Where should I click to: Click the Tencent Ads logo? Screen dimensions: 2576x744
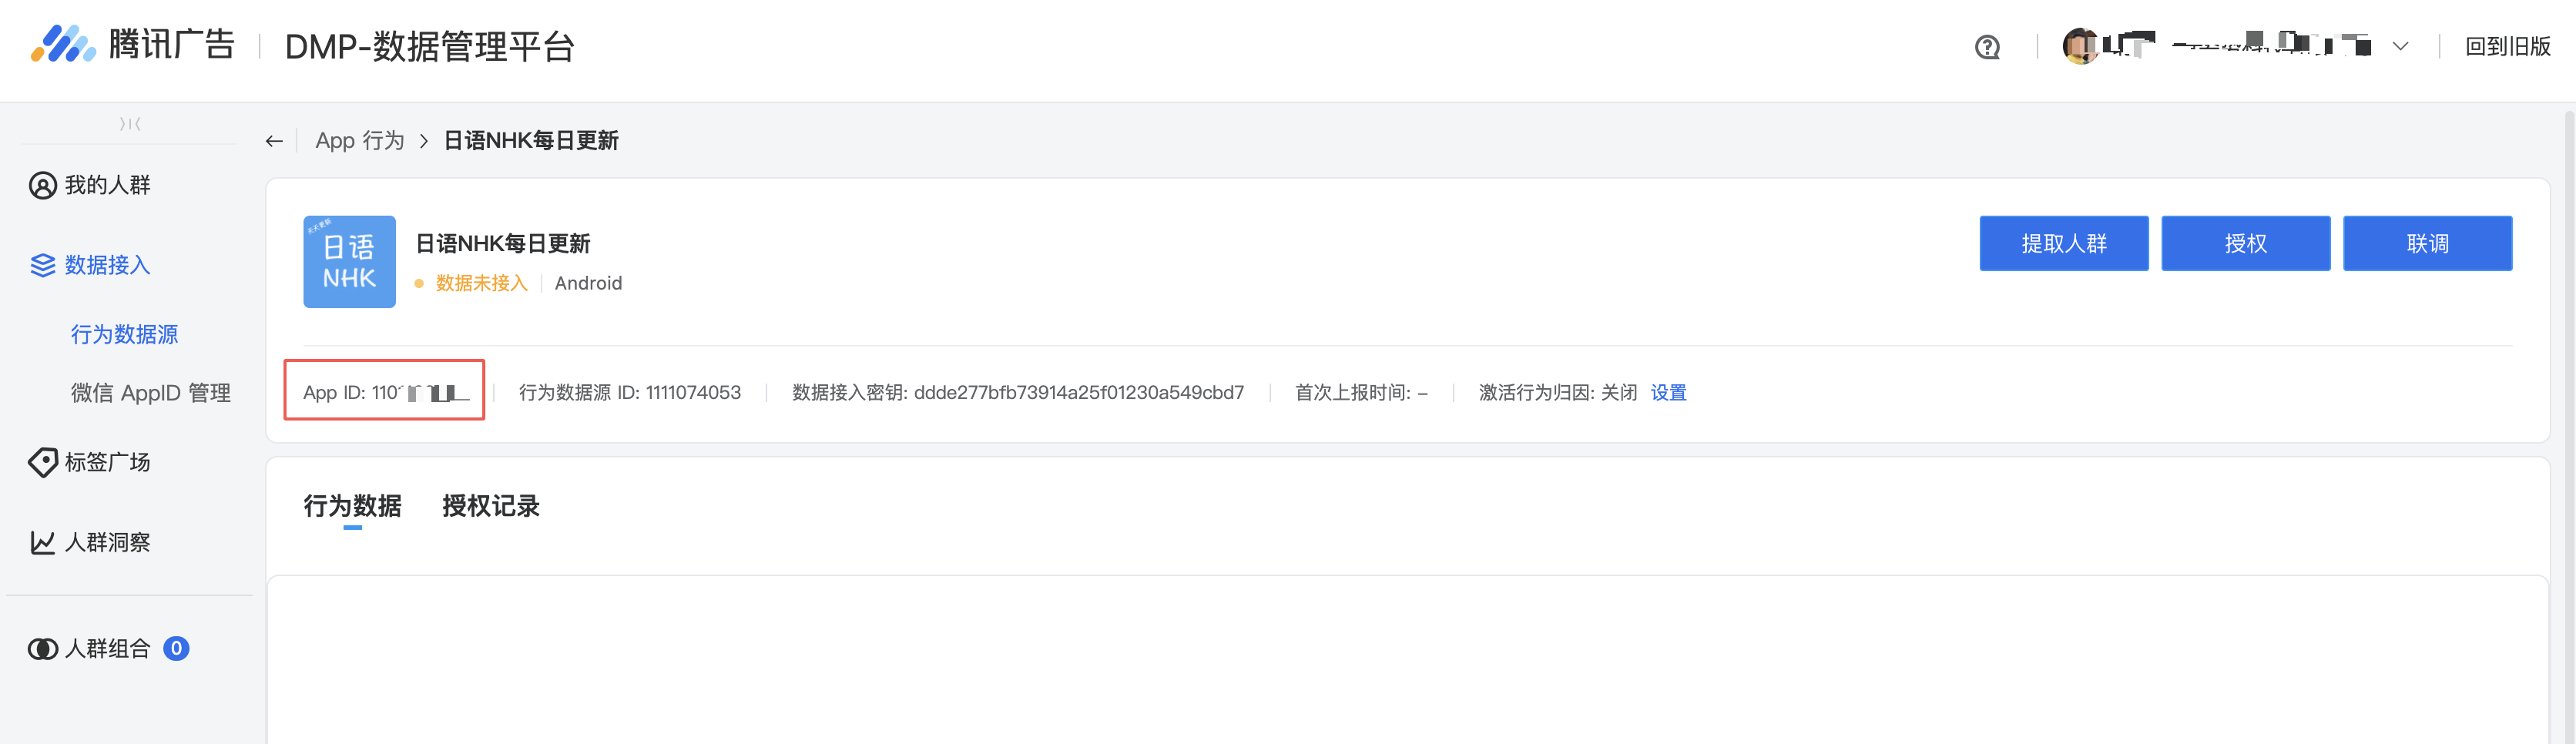click(132, 45)
